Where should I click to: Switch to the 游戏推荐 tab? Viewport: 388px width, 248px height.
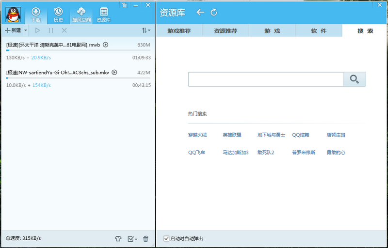click(179, 31)
